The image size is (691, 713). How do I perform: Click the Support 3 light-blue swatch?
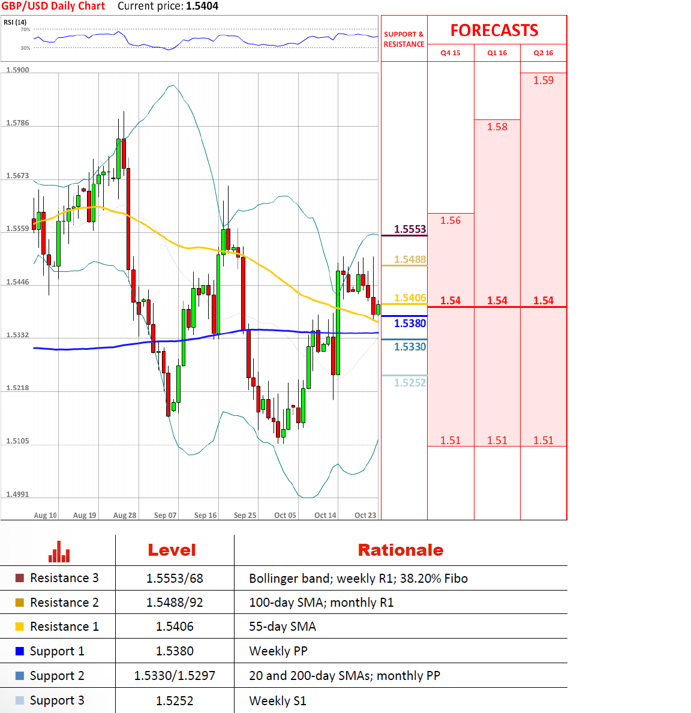(20, 700)
